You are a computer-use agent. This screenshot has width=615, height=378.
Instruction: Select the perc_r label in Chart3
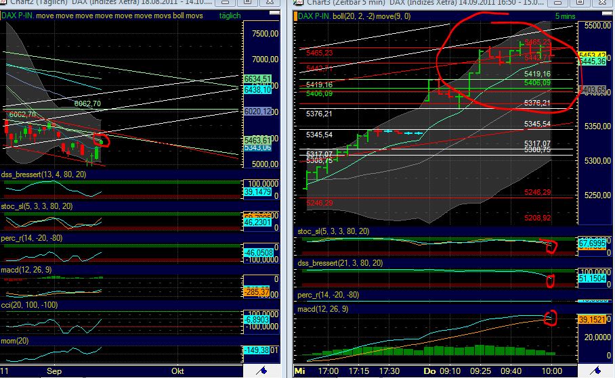point(328,295)
